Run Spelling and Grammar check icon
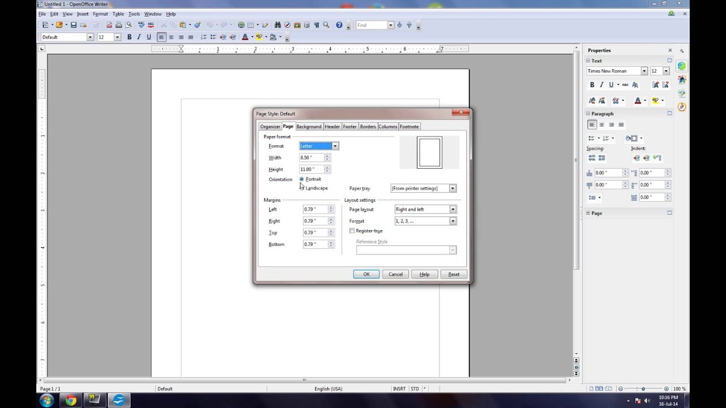The height and width of the screenshot is (408, 726). [141, 25]
